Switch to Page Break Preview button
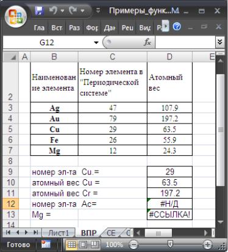The image size is (228, 252). (94, 245)
